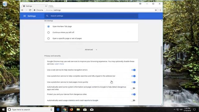Select Open the New Tab page
Viewport: 199px width, 112px height.
pos(49,26)
